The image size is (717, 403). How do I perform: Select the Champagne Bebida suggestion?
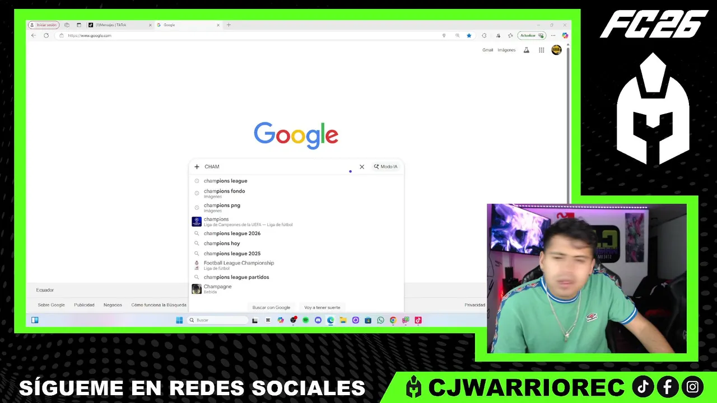296,289
